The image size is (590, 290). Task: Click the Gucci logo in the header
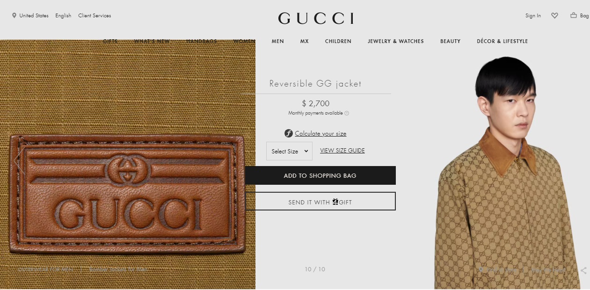[x=316, y=18]
